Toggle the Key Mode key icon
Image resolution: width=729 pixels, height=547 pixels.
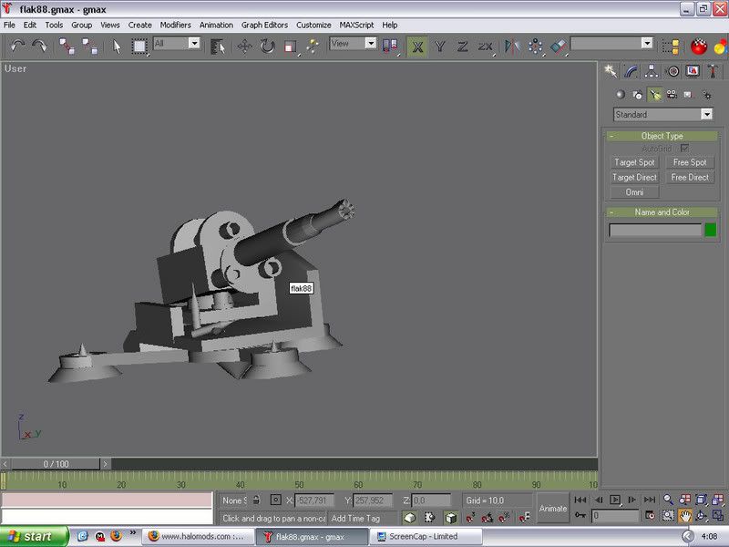point(580,515)
